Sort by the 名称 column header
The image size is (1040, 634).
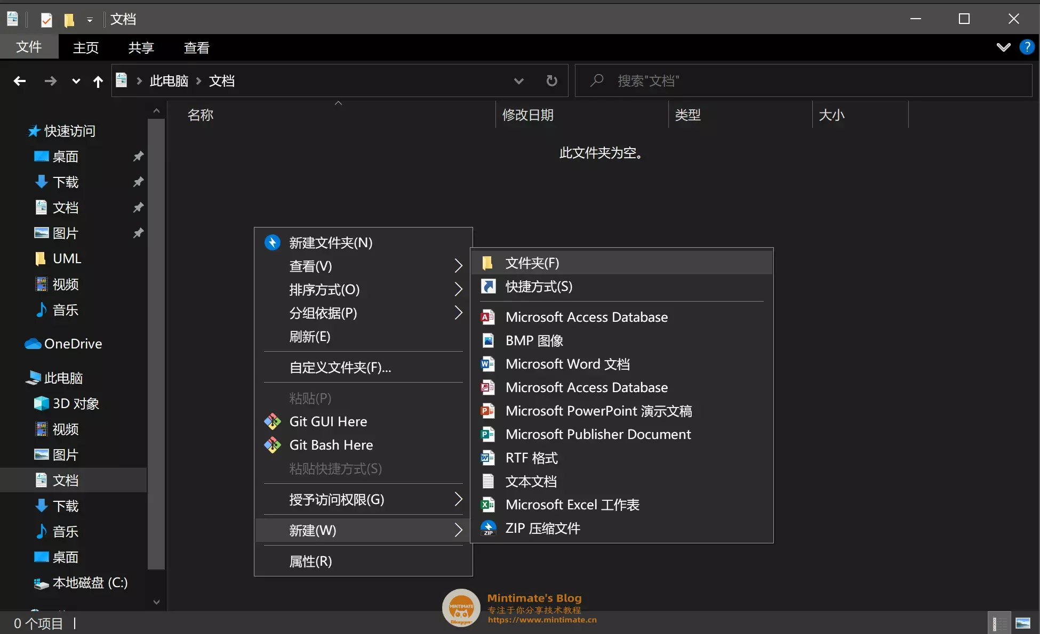point(332,115)
